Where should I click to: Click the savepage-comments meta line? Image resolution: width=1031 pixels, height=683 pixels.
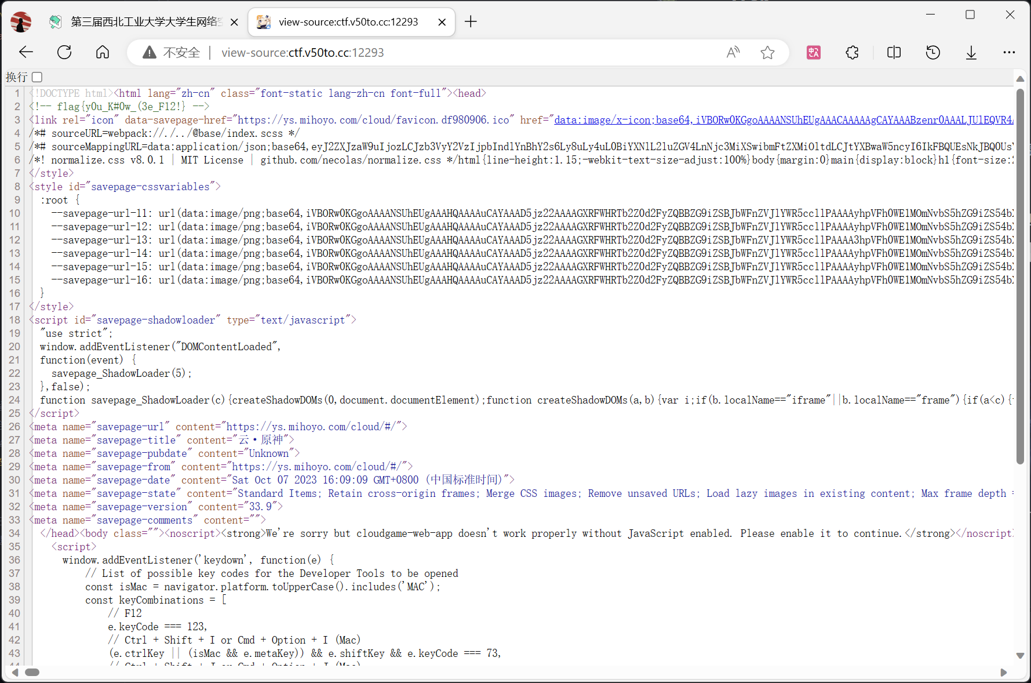(x=147, y=520)
